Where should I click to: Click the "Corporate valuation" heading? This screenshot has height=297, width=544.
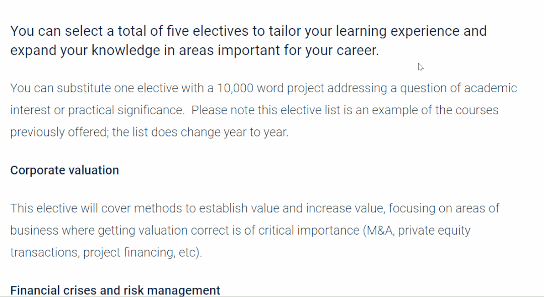click(64, 170)
